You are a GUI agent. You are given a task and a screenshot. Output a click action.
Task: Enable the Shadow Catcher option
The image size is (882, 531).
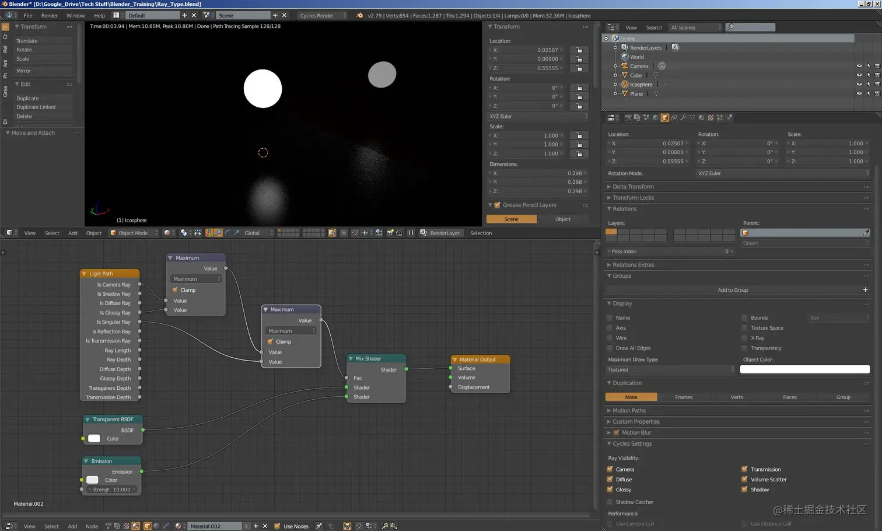tap(610, 502)
